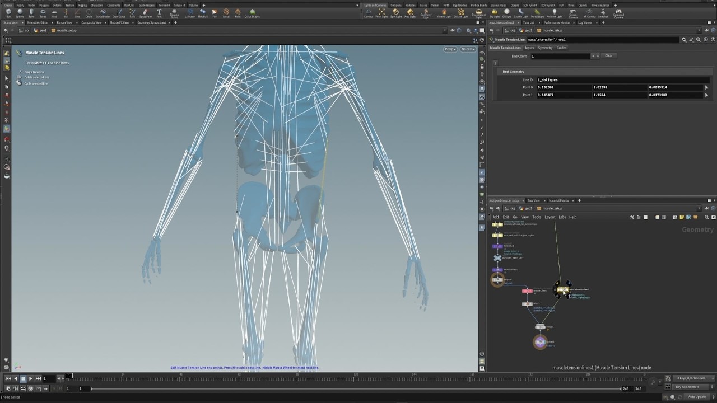Click the timeline play forward button

(x=30, y=379)
